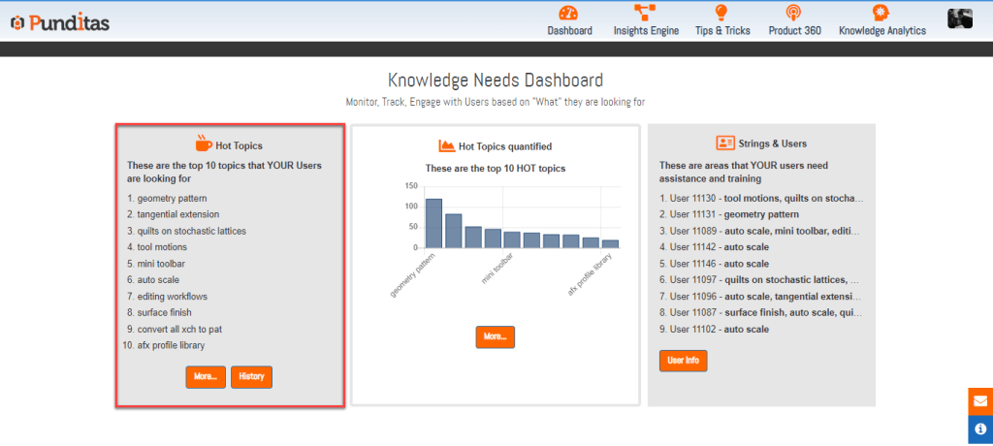The width and height of the screenshot is (993, 446).
Task: Click the Hot Topics quantified chart icon
Action: [446, 145]
